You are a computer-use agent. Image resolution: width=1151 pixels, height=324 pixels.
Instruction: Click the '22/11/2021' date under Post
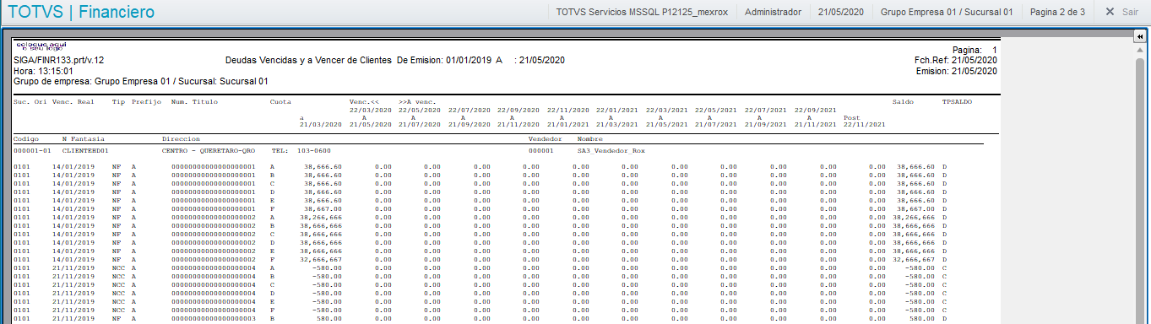(864, 125)
